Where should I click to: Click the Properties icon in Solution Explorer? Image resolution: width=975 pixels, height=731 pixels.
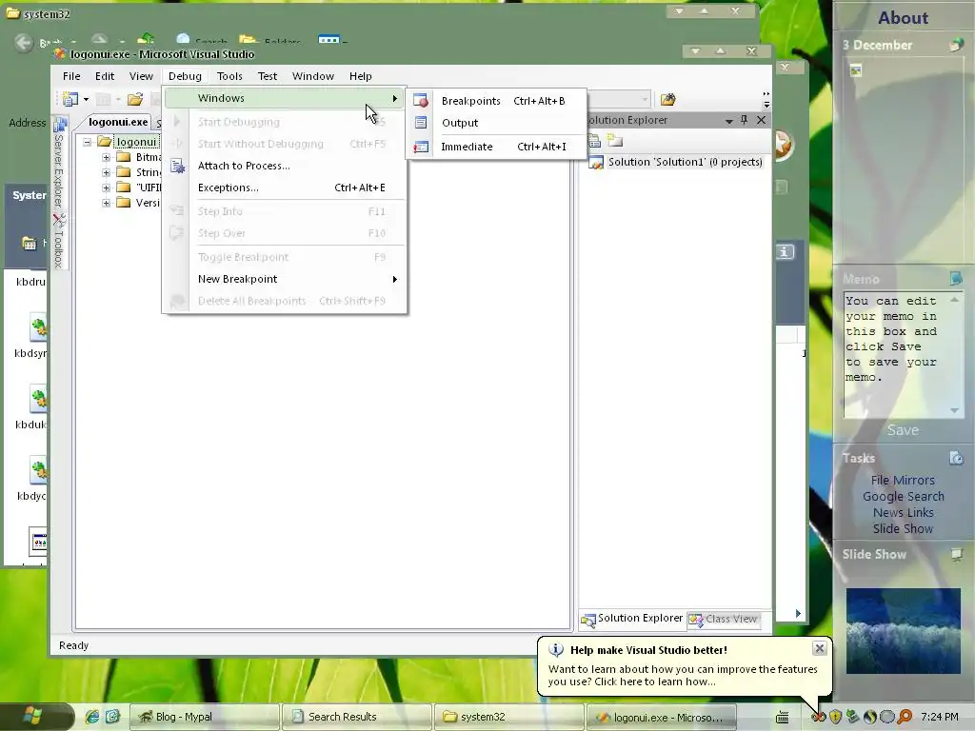(x=594, y=141)
